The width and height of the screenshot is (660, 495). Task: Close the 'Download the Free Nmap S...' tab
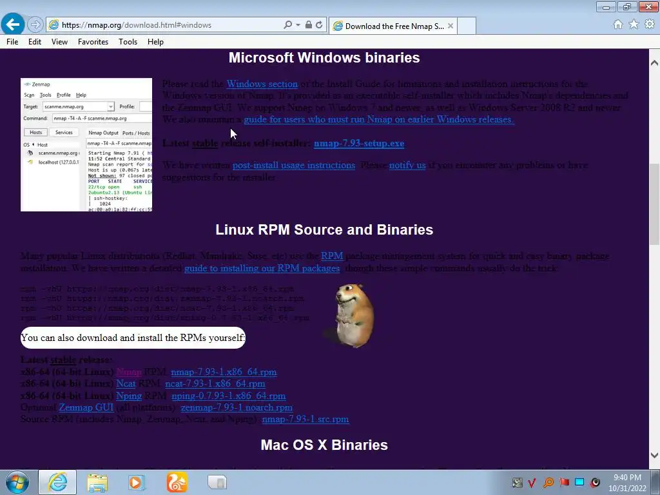coord(451,26)
